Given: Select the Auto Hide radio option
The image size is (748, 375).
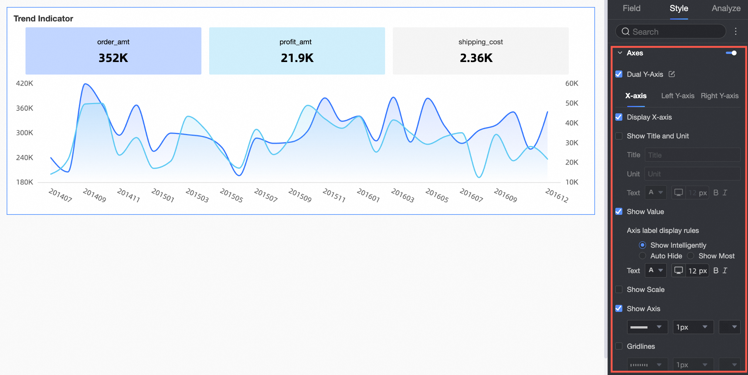Looking at the screenshot, I should [643, 256].
